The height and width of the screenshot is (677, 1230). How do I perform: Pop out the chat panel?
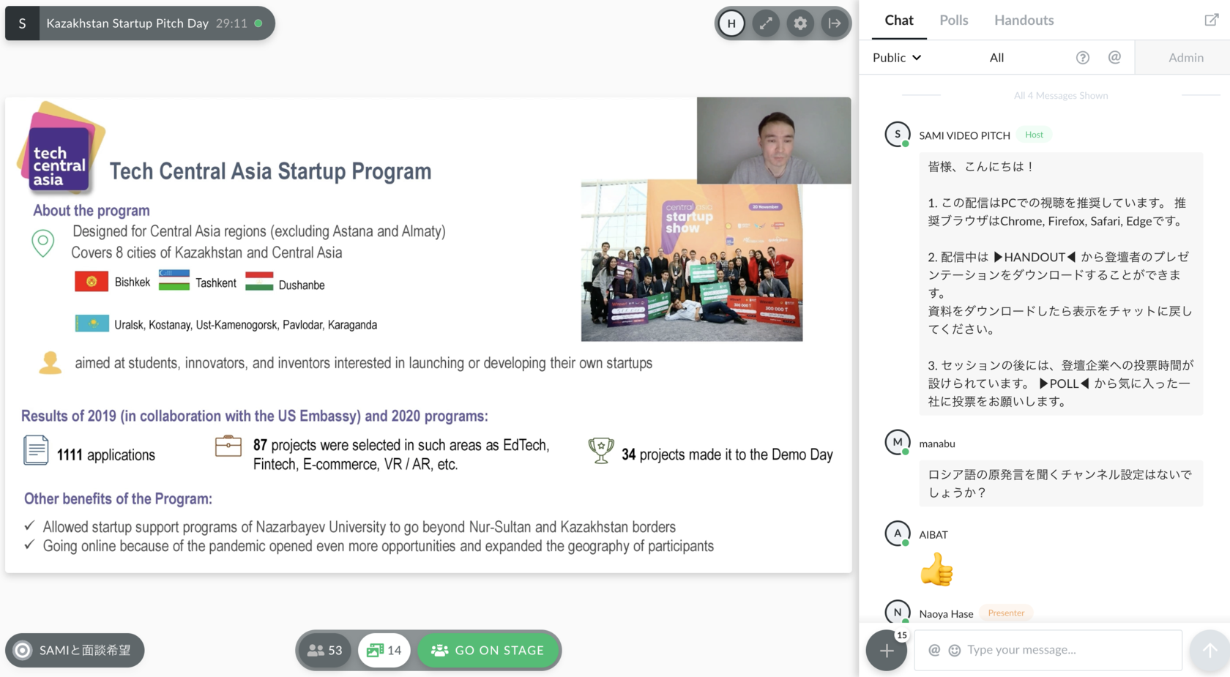pyautogui.click(x=1212, y=20)
